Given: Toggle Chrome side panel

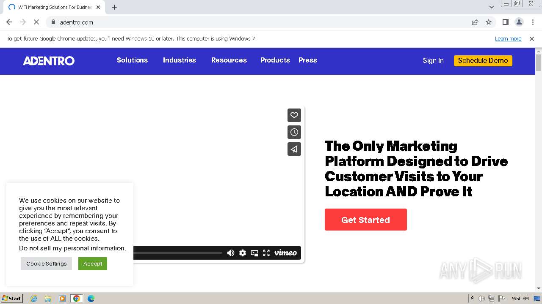Looking at the screenshot, I should tap(505, 22).
